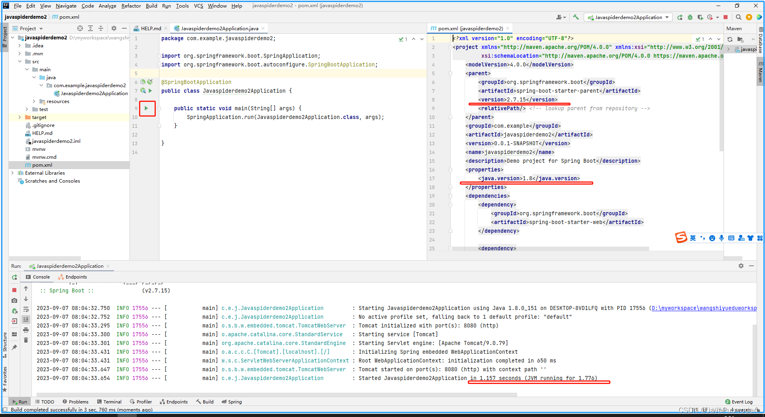Click run gutter arrow beside main method
765x417 pixels.
(x=147, y=108)
